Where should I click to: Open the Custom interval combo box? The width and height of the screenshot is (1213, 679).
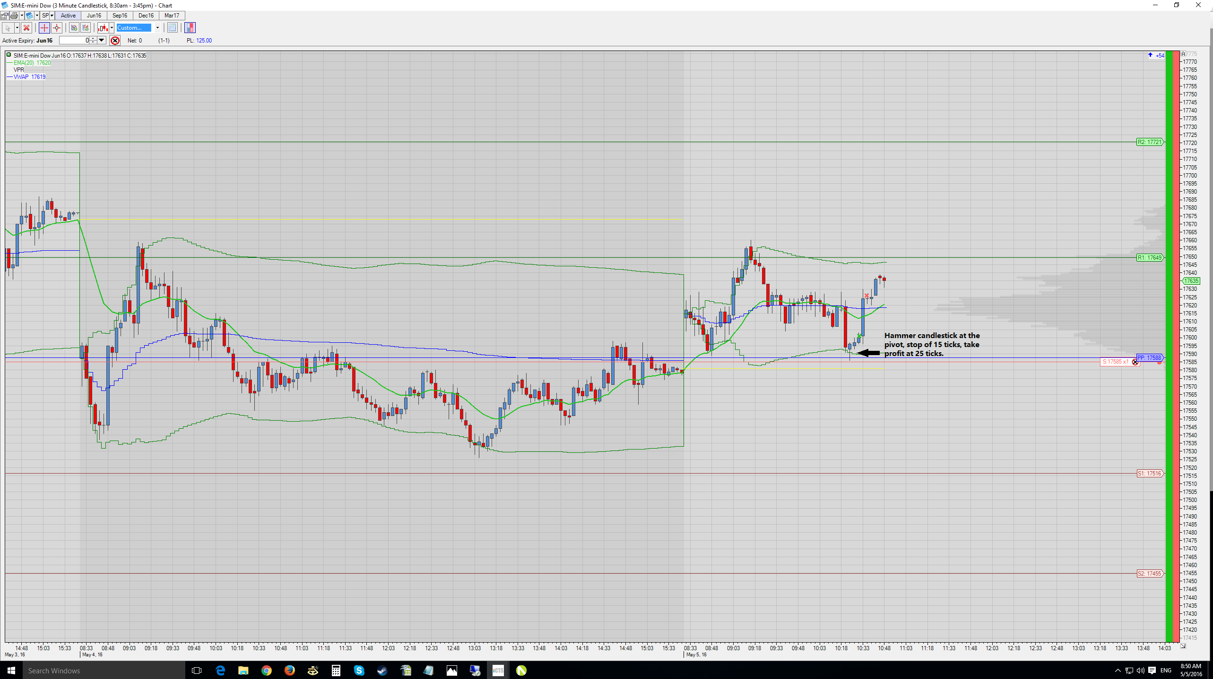click(x=139, y=28)
